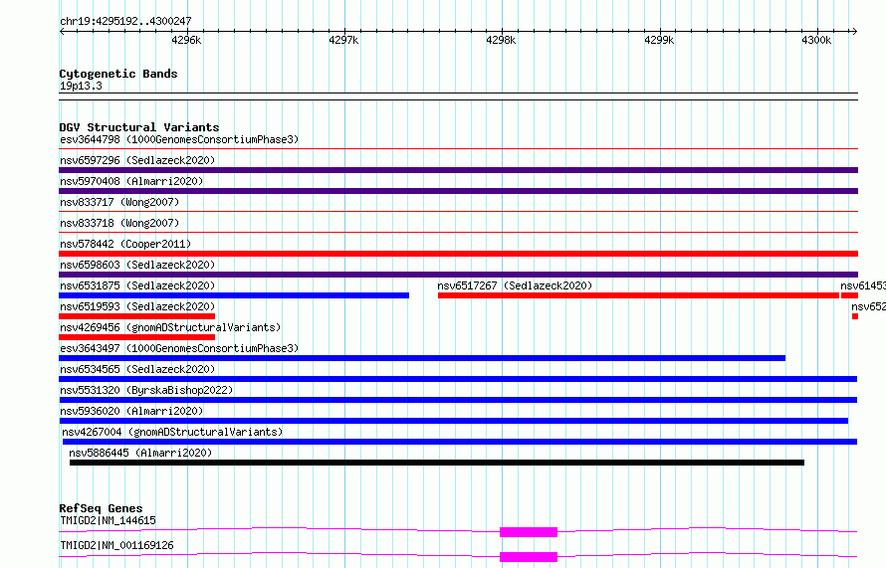This screenshot has width=886, height=568.
Task: Click the DGV Structural Variants track title
Action: [x=139, y=127]
